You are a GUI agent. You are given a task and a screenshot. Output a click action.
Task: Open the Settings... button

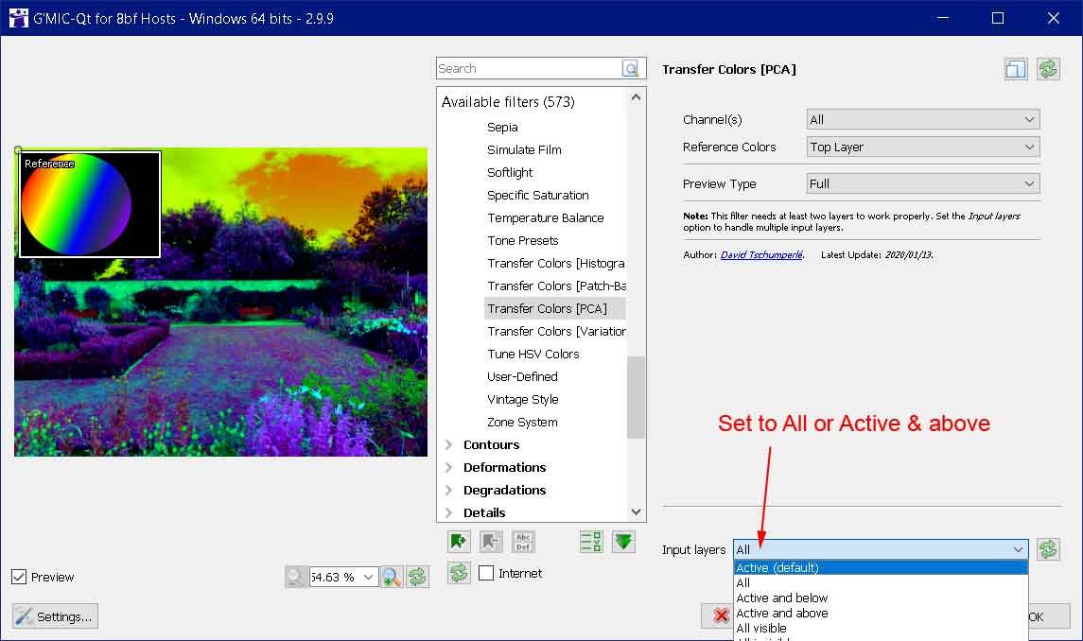tap(55, 616)
